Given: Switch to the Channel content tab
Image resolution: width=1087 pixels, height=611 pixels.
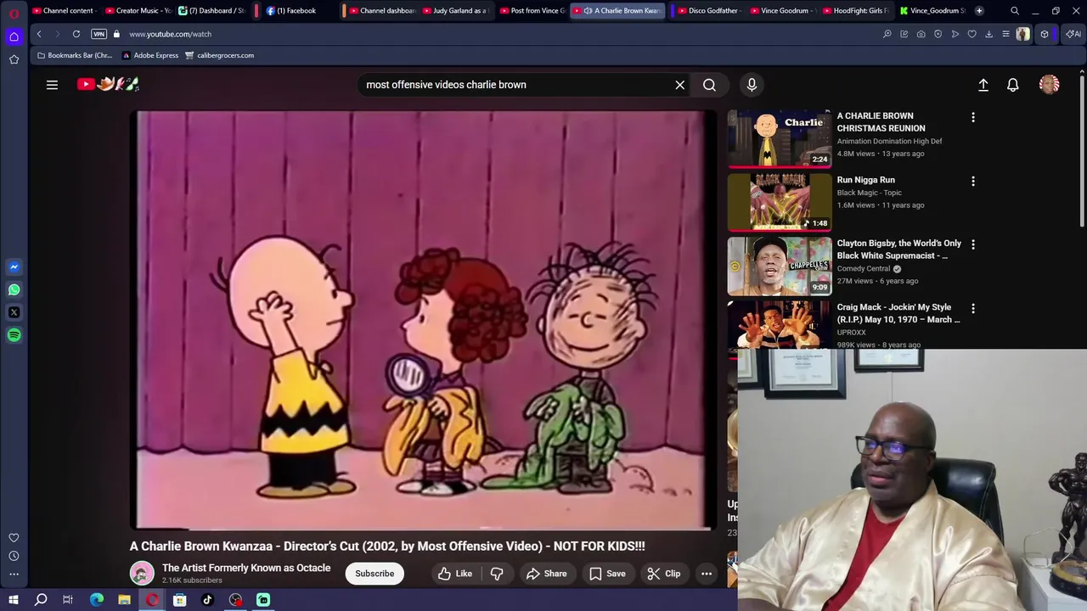Looking at the screenshot, I should point(64,10).
